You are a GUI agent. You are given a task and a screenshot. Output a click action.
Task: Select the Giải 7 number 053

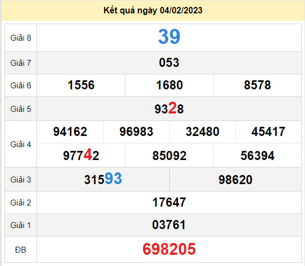coord(169,63)
